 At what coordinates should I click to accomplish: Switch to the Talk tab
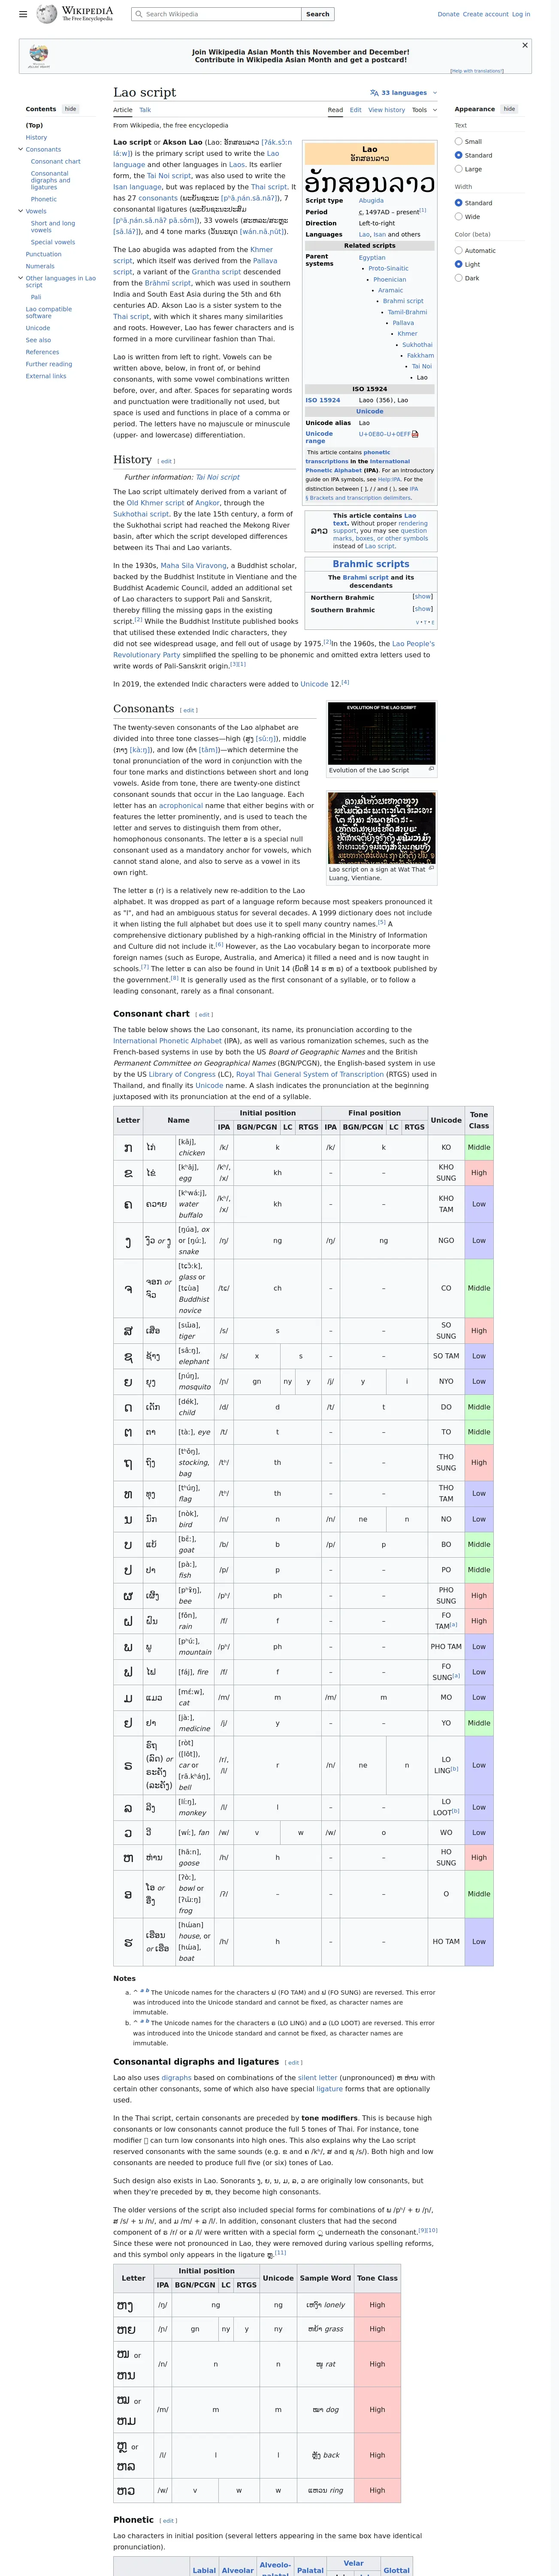(x=145, y=110)
